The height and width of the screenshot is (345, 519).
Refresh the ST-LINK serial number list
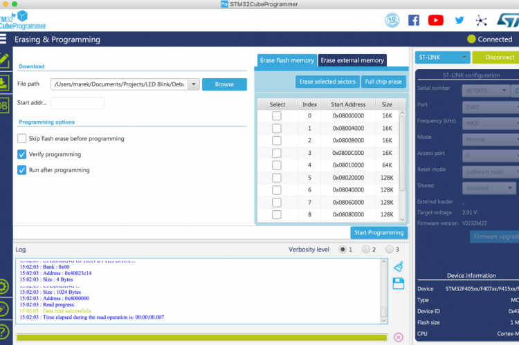point(516,91)
